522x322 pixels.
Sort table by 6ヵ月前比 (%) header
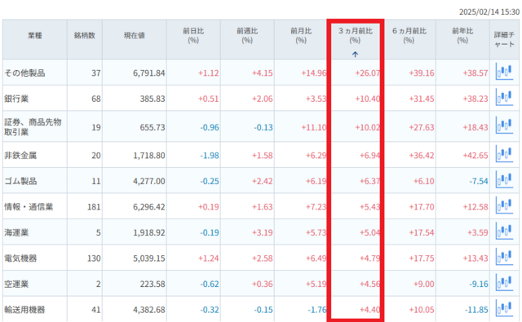tap(409, 36)
